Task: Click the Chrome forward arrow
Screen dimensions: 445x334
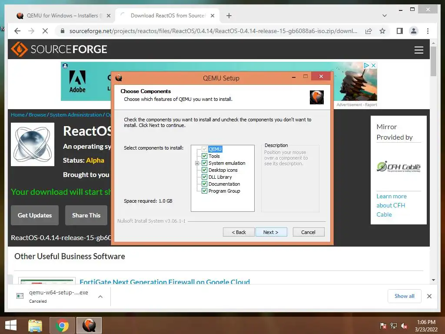Action: [31, 31]
